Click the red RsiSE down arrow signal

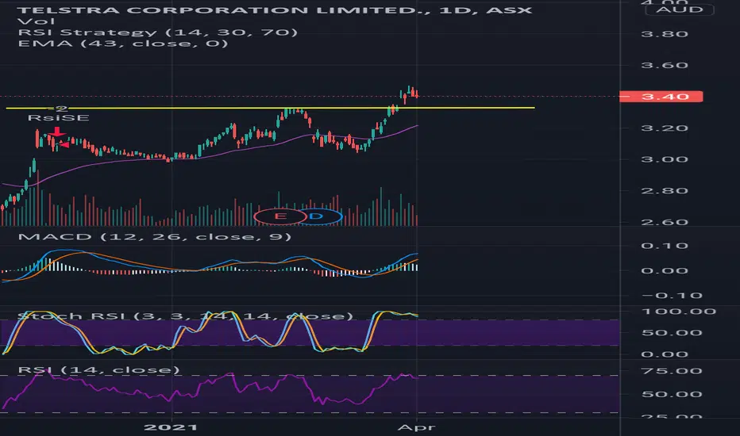pyautogui.click(x=56, y=132)
